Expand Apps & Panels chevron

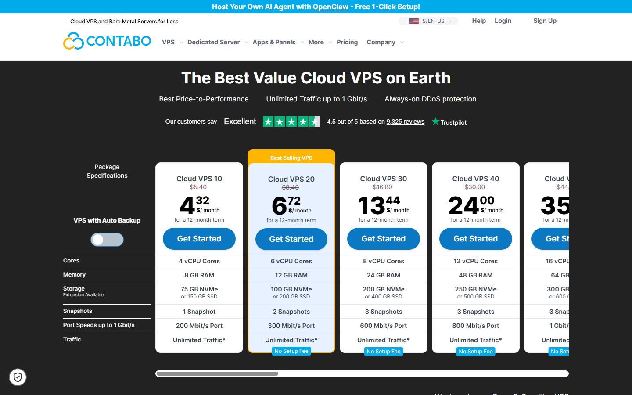tap(302, 43)
